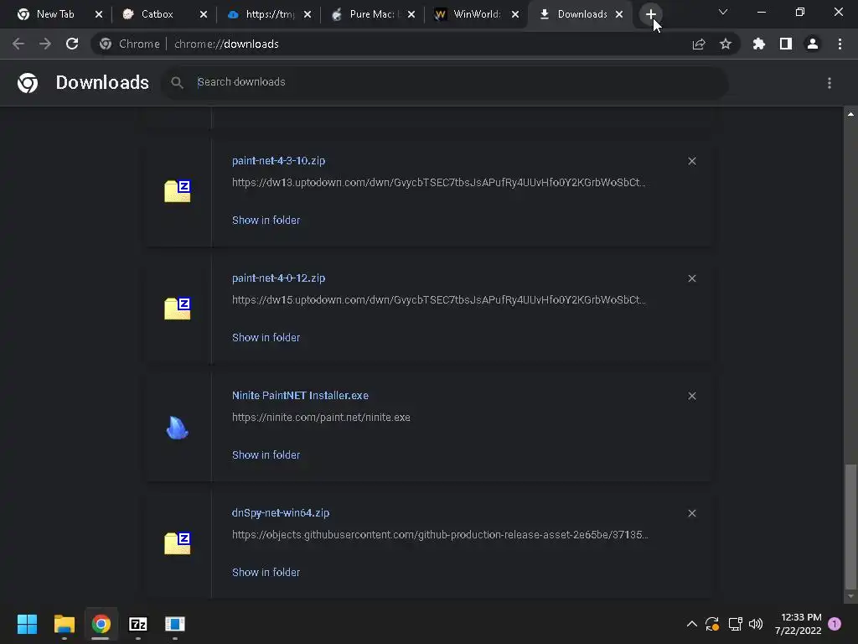Image resolution: width=858 pixels, height=644 pixels.
Task: Click the page scrollbar thumb
Action: tap(850, 527)
